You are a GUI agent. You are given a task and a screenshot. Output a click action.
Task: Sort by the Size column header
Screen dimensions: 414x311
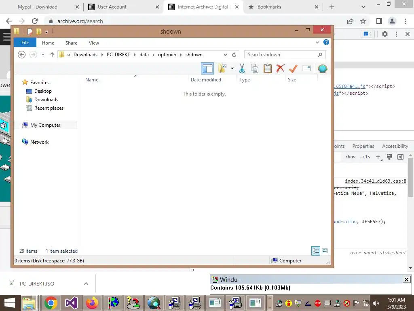click(x=292, y=80)
